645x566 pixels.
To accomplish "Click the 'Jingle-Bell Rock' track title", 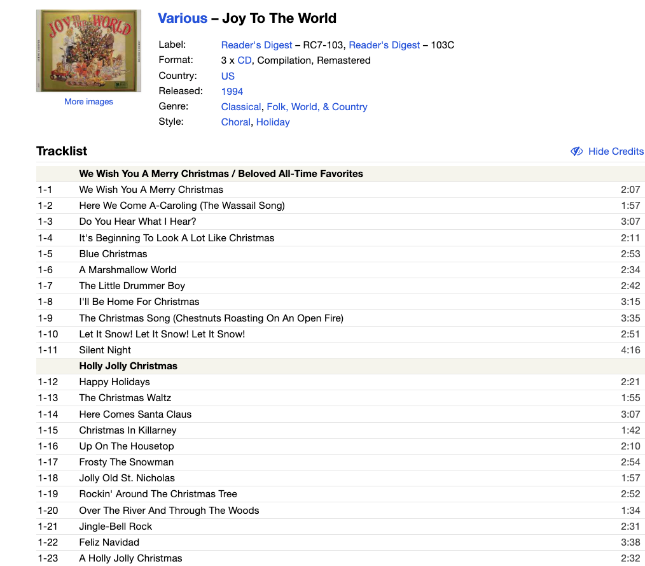I will pos(116,527).
